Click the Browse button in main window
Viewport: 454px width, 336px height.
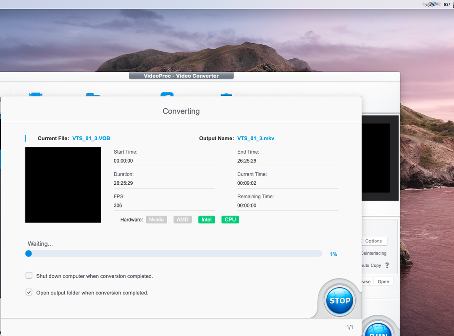click(x=367, y=281)
